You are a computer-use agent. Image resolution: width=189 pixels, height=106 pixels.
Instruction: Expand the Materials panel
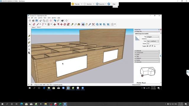(147, 51)
